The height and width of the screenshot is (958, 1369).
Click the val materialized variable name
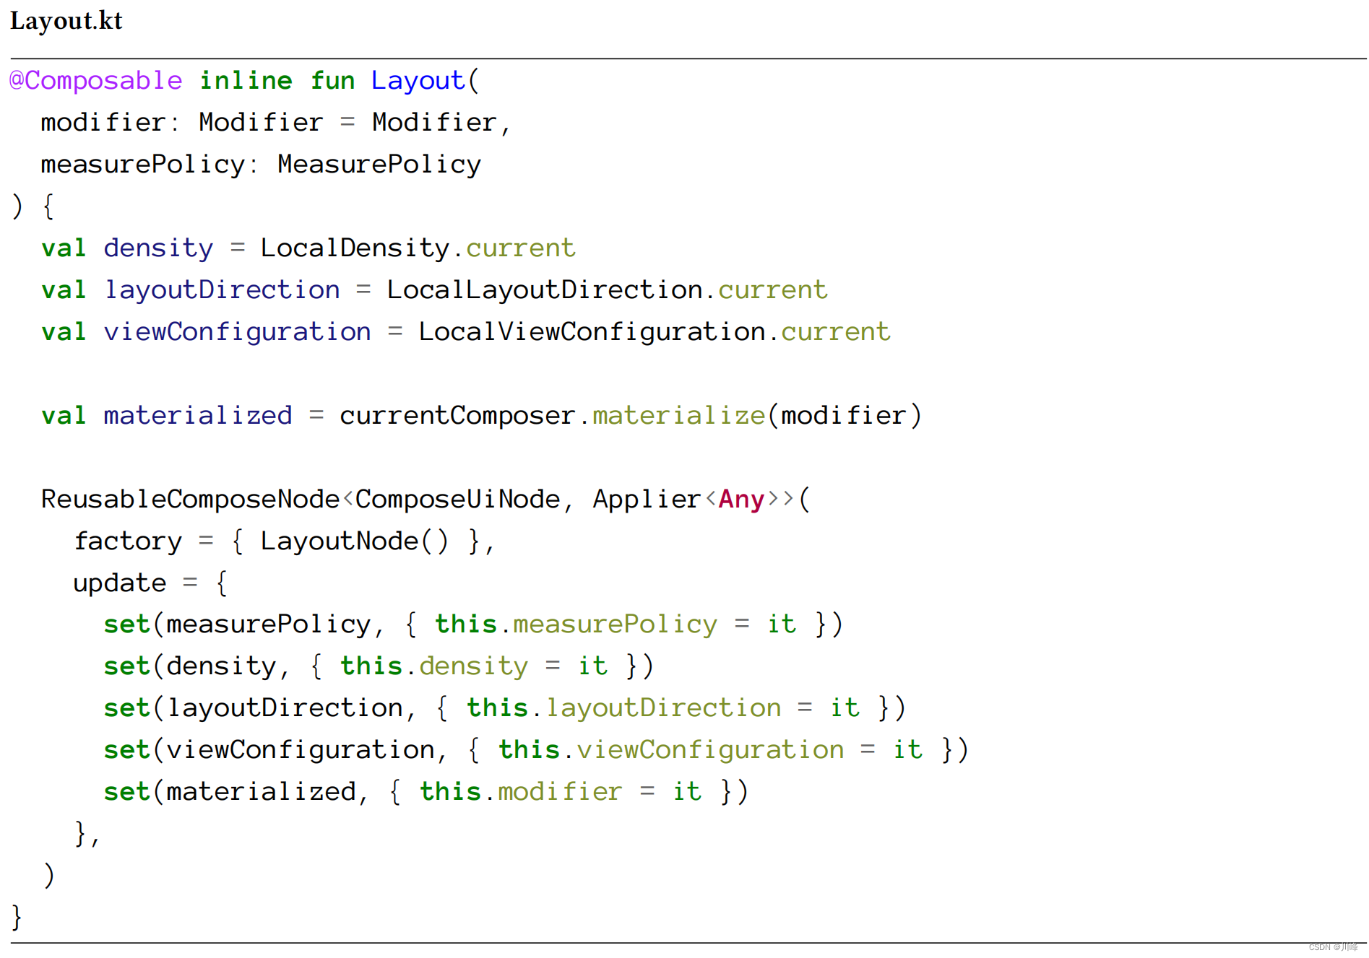197,416
